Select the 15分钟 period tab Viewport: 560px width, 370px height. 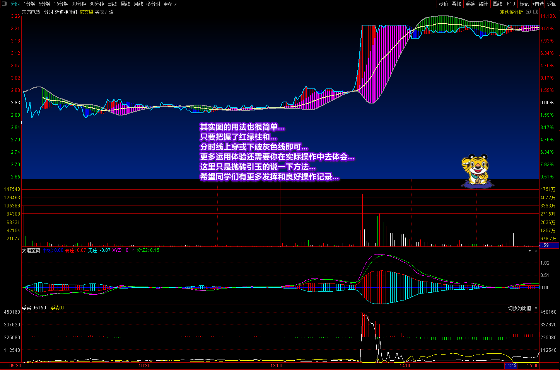[61, 4]
